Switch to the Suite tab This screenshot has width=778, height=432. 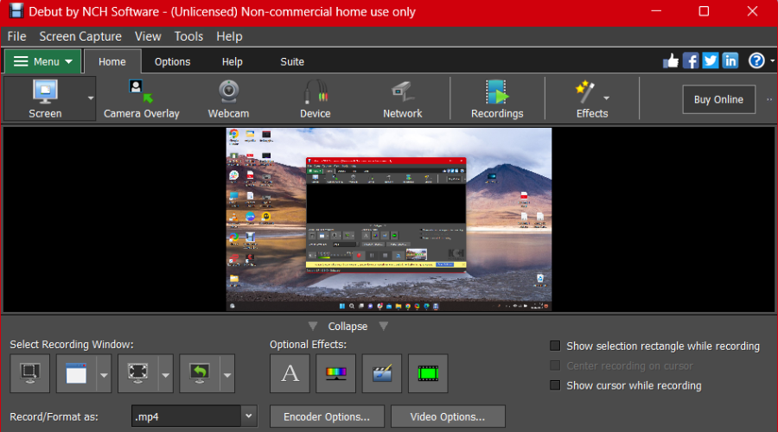pyautogui.click(x=292, y=61)
